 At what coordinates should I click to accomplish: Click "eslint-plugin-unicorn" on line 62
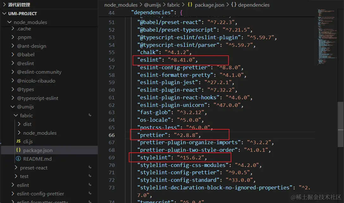point(172,105)
